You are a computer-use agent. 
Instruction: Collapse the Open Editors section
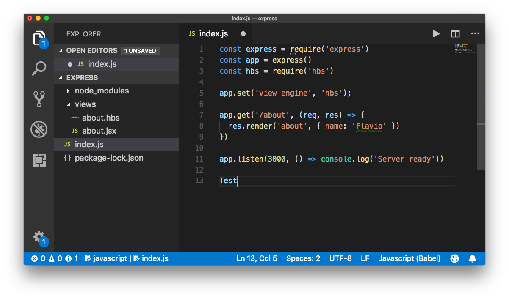pos(91,51)
